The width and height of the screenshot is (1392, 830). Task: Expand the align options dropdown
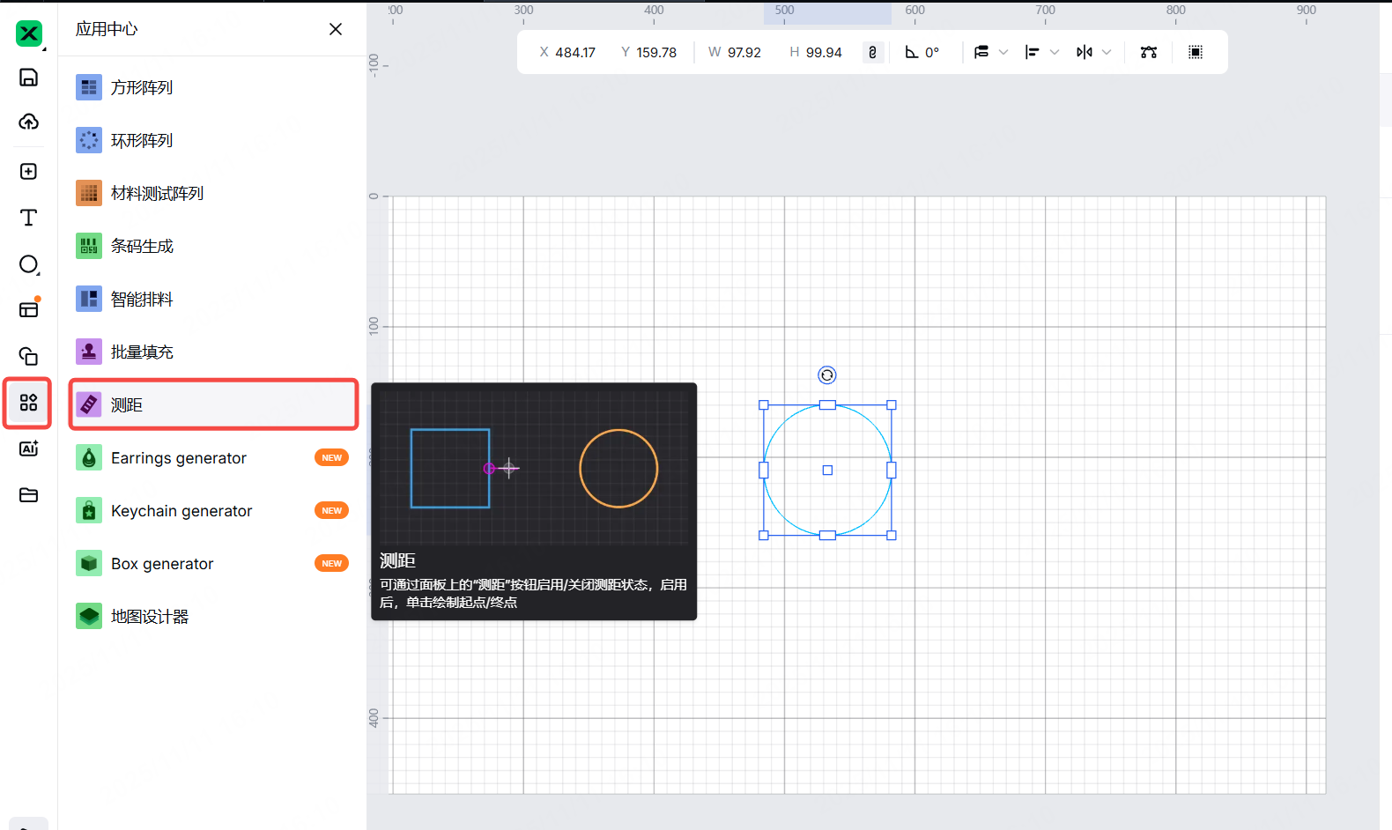(1054, 52)
